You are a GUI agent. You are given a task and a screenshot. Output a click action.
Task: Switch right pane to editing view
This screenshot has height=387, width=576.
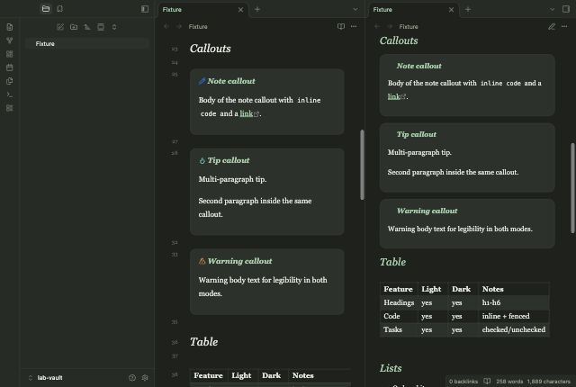pyautogui.click(x=552, y=26)
